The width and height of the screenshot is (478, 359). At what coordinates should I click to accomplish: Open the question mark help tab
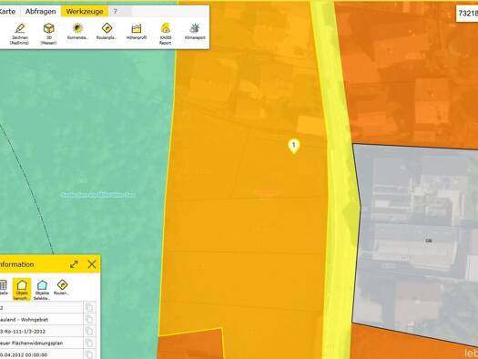point(116,12)
